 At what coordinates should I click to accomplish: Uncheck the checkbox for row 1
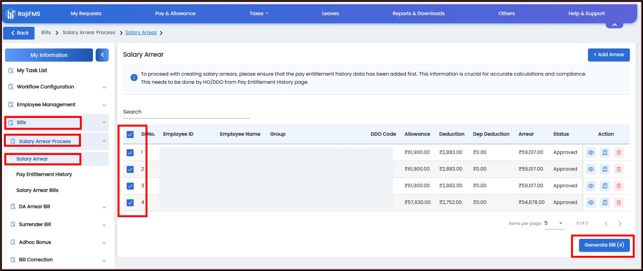pyautogui.click(x=130, y=153)
